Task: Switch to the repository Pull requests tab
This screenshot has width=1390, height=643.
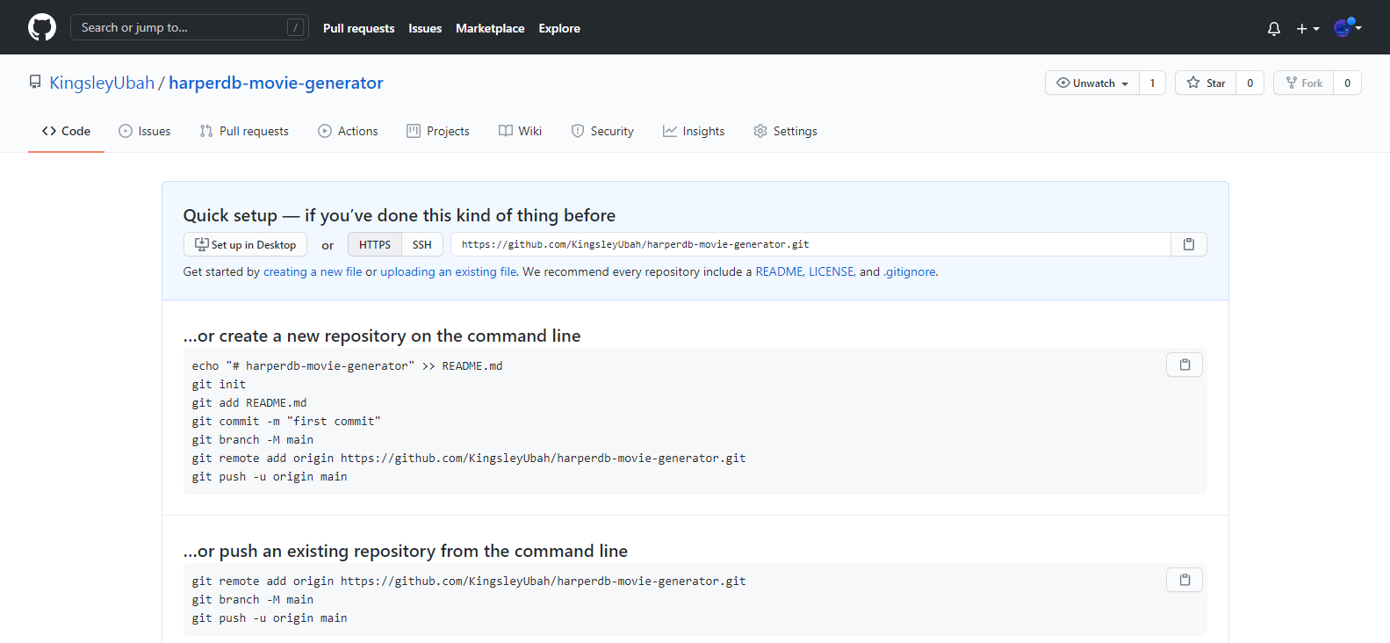Action: [x=244, y=131]
